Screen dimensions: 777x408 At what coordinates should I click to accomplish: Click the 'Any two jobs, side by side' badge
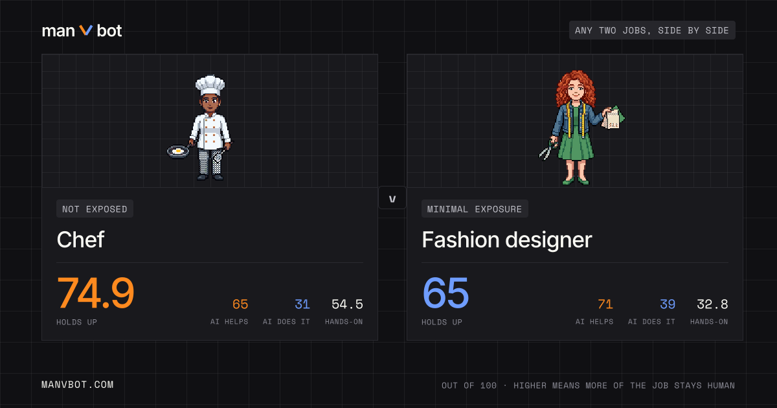[x=652, y=30]
